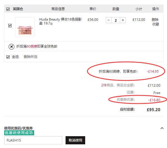The height and width of the screenshot is (148, 167).
Task: Click the 应付总额 £95.20 total amount
Action: [140, 109]
